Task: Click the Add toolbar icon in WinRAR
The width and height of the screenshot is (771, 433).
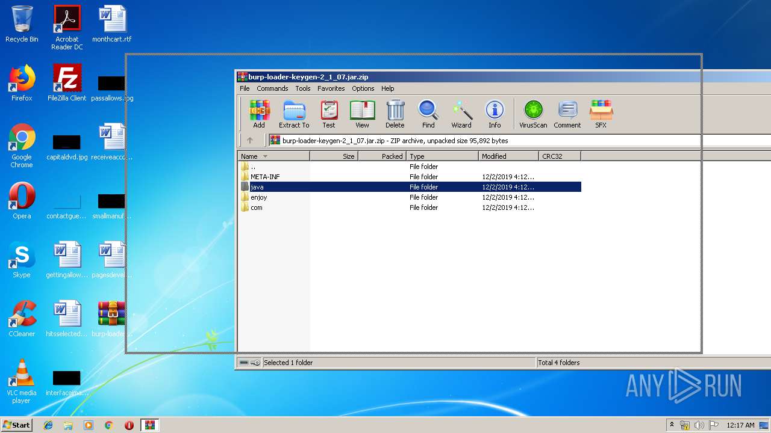Action: coord(259,114)
